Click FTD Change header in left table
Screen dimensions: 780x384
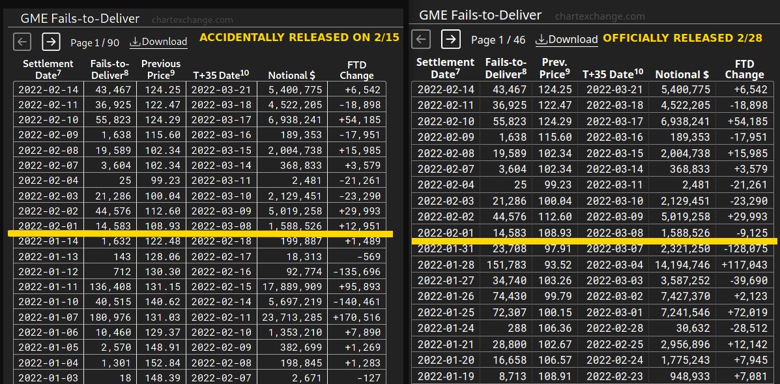click(357, 70)
